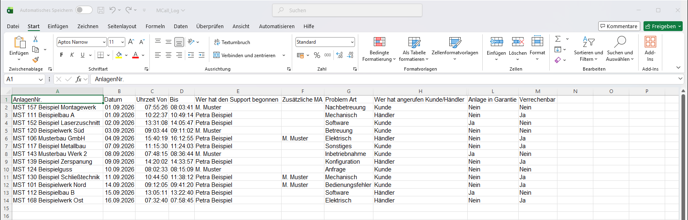Click Verbinden und zentrieren
Image resolution: width=688 pixels, height=220 pixels.
[245, 56]
